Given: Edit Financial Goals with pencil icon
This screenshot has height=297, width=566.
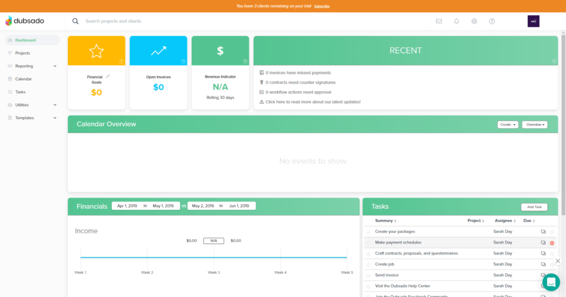Looking at the screenshot, I should (108, 76).
